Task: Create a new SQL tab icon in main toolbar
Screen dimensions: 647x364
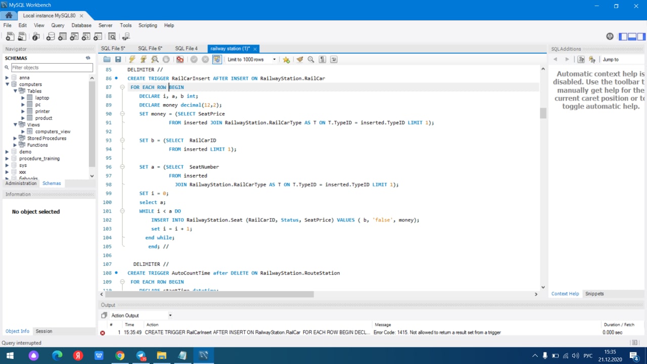Action: 10,36
